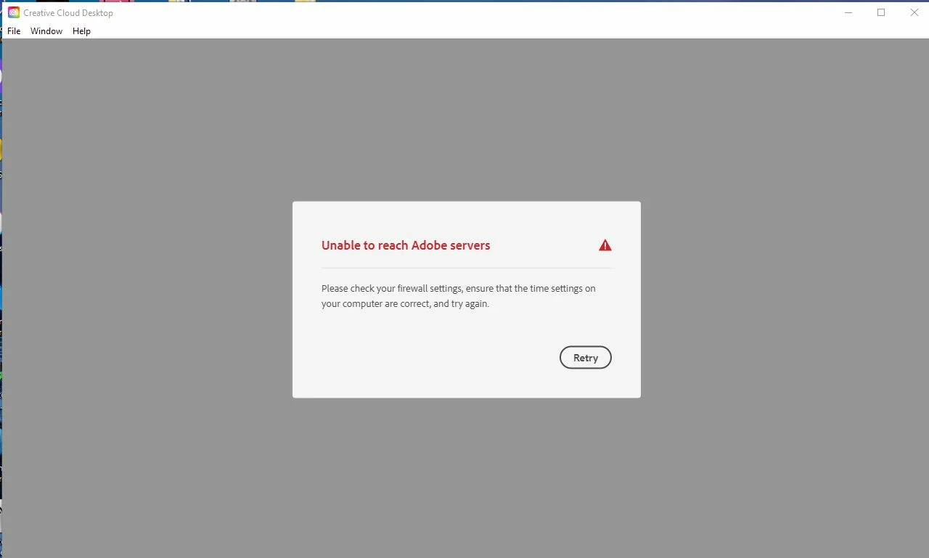Click the red warning triangle icon
Image resolution: width=929 pixels, height=558 pixels.
[x=605, y=245]
